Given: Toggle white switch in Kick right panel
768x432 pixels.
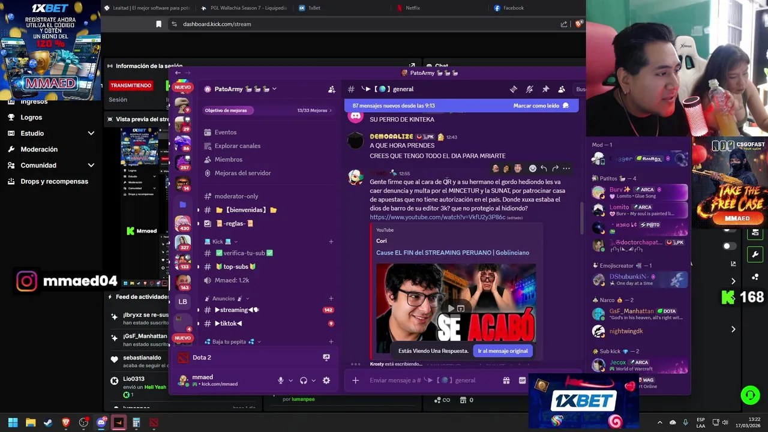Looking at the screenshot, I should [730, 246].
